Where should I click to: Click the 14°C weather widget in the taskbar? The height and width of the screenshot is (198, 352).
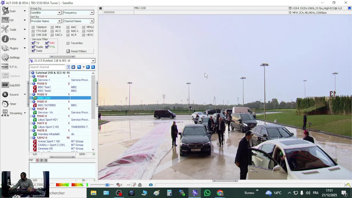[273, 193]
